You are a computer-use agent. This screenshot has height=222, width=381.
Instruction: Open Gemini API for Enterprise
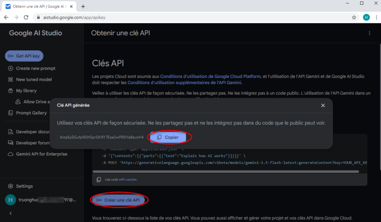(38, 154)
